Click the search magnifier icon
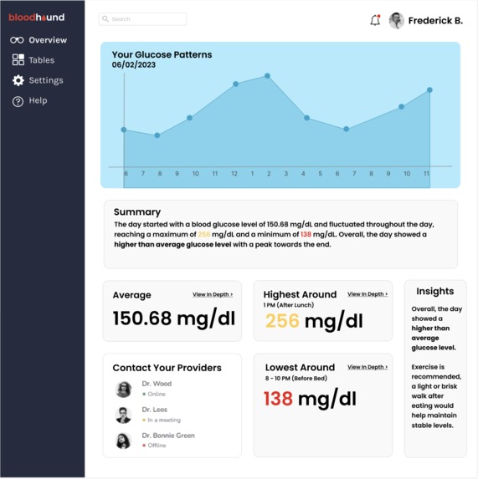Image resolution: width=478 pixels, height=479 pixels. 105,19
